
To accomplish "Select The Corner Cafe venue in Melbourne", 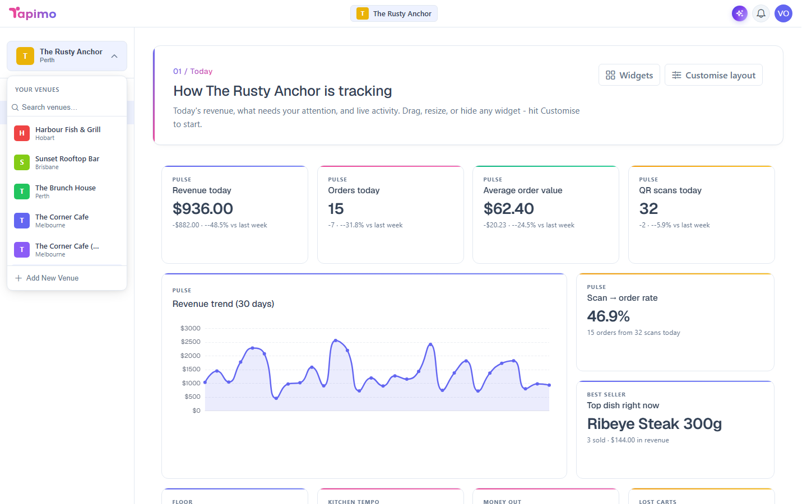I will click(67, 221).
